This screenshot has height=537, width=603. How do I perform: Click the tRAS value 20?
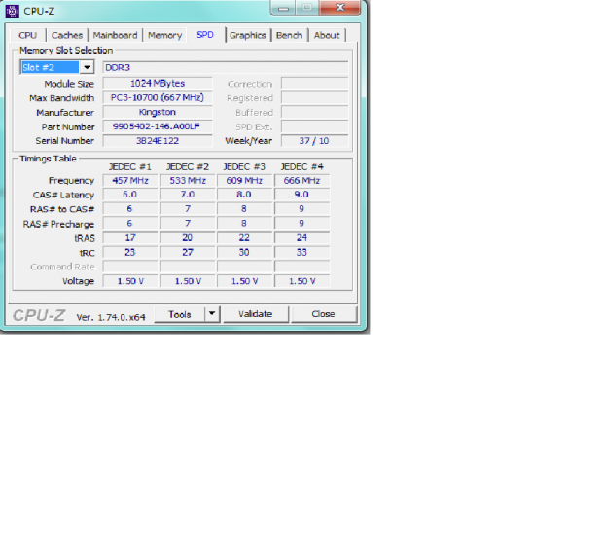point(188,238)
